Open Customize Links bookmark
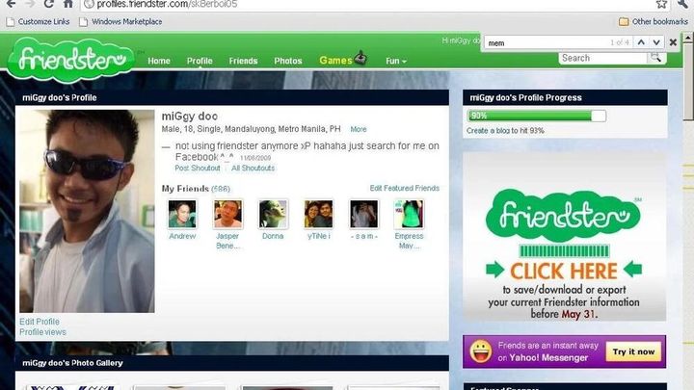This screenshot has width=694, height=390. pyautogui.click(x=38, y=21)
